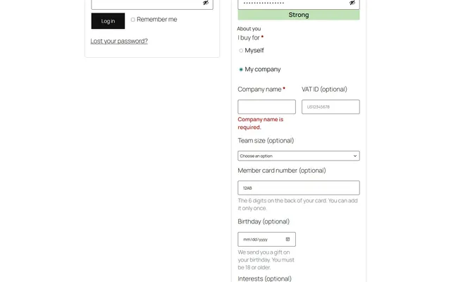Click the 'VAT ID (optional)' label

click(324, 90)
